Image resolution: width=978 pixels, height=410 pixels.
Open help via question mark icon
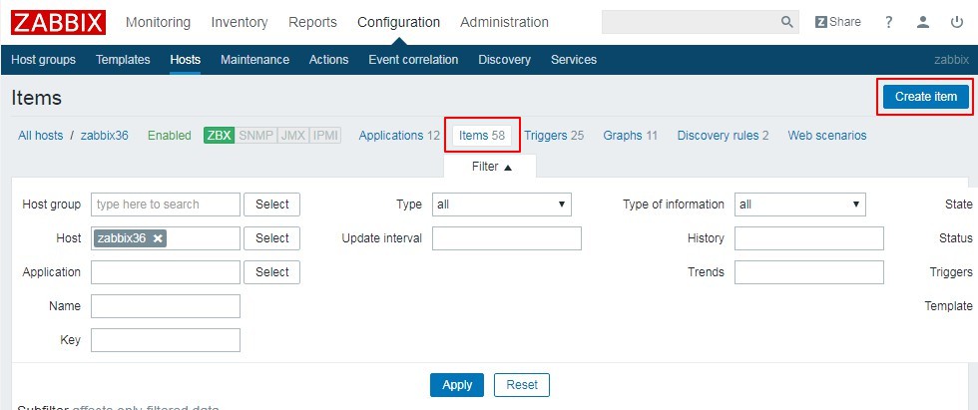coord(889,22)
